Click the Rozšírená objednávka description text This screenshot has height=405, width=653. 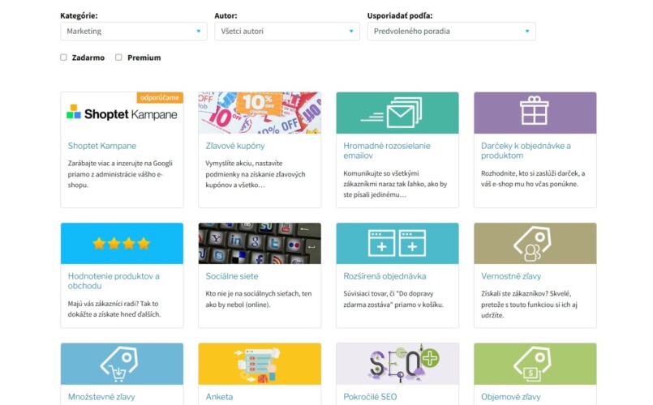coord(393,299)
